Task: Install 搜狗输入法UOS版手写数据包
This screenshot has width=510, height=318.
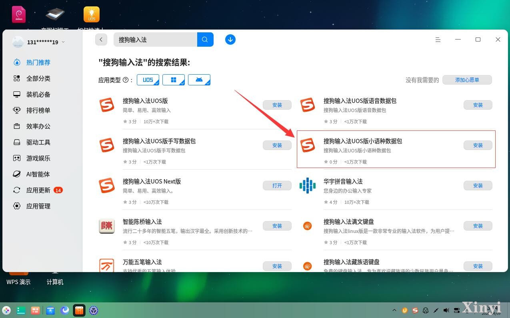Action: click(277, 145)
